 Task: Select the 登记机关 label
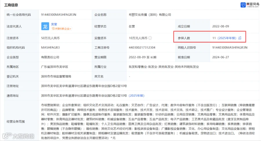click(x=13, y=76)
